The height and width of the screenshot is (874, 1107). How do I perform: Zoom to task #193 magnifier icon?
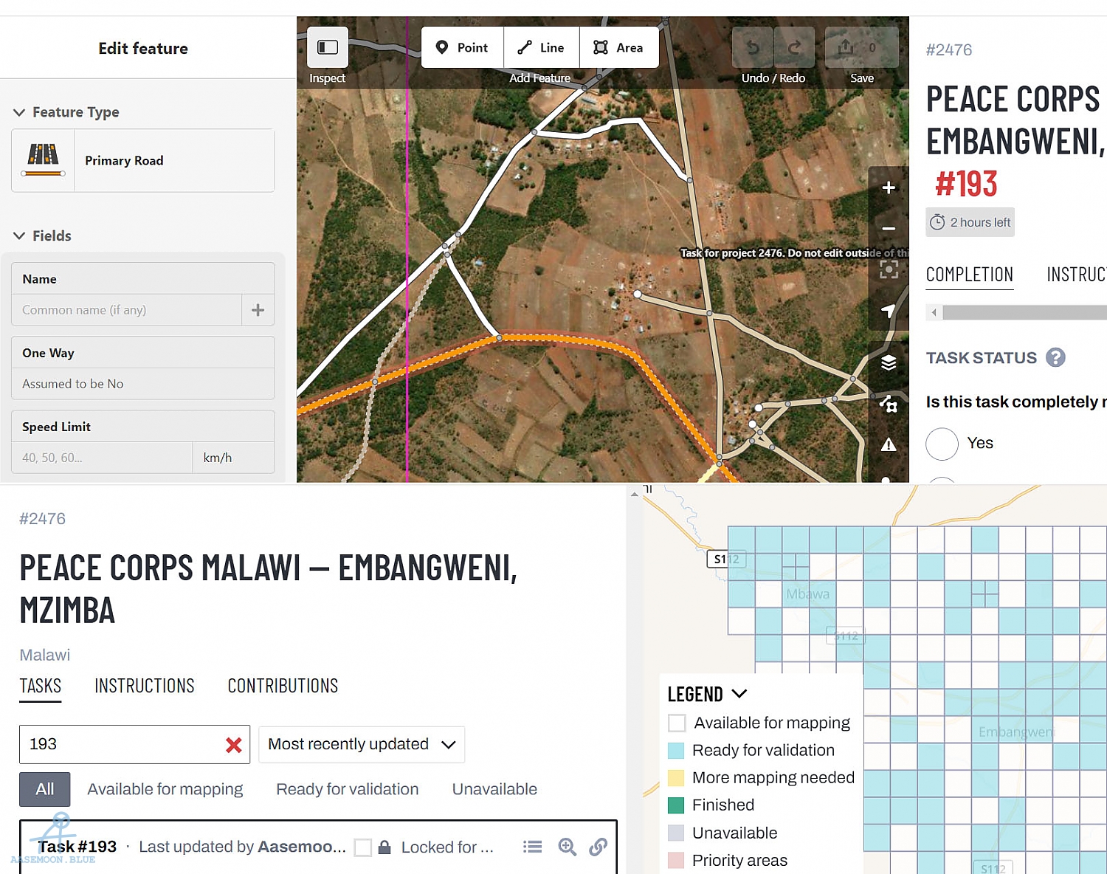pos(567,847)
